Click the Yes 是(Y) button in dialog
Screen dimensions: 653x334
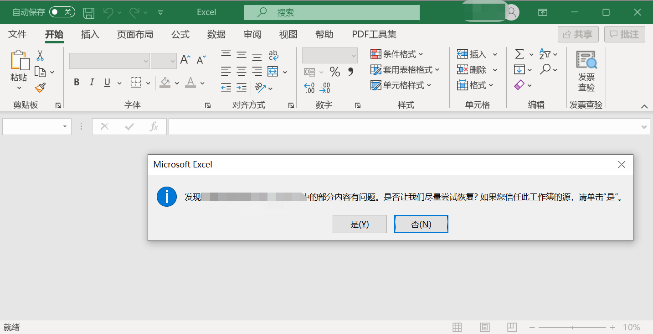(x=360, y=224)
